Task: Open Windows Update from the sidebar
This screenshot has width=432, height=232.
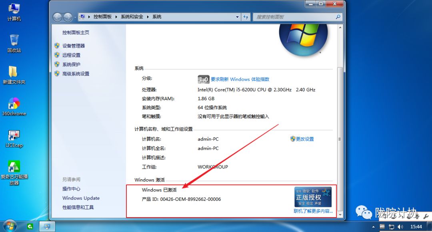Action: point(81,198)
